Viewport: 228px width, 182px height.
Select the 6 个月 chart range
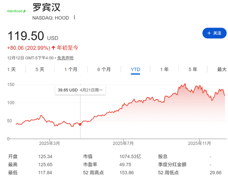pyautogui.click(x=104, y=69)
